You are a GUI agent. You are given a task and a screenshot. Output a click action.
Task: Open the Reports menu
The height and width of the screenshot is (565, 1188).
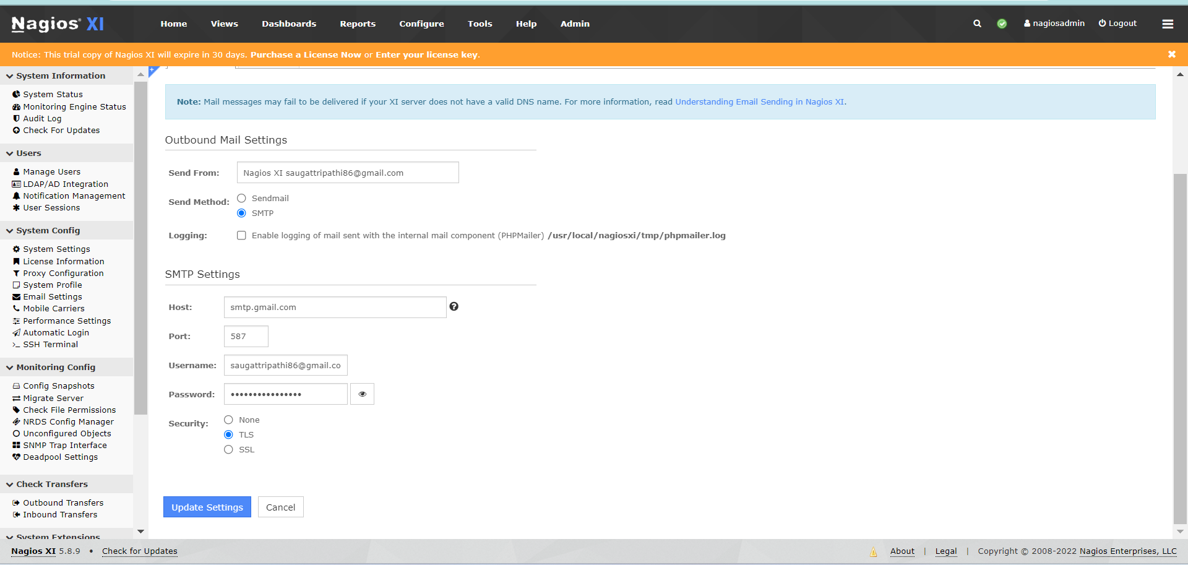(358, 24)
